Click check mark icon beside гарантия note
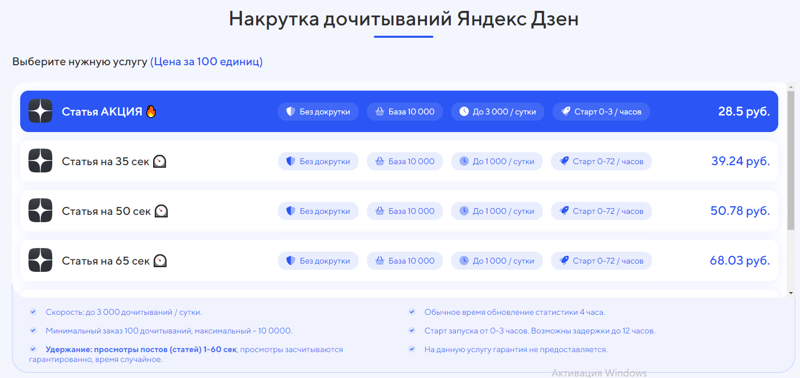Image resolution: width=800 pixels, height=378 pixels. click(412, 349)
